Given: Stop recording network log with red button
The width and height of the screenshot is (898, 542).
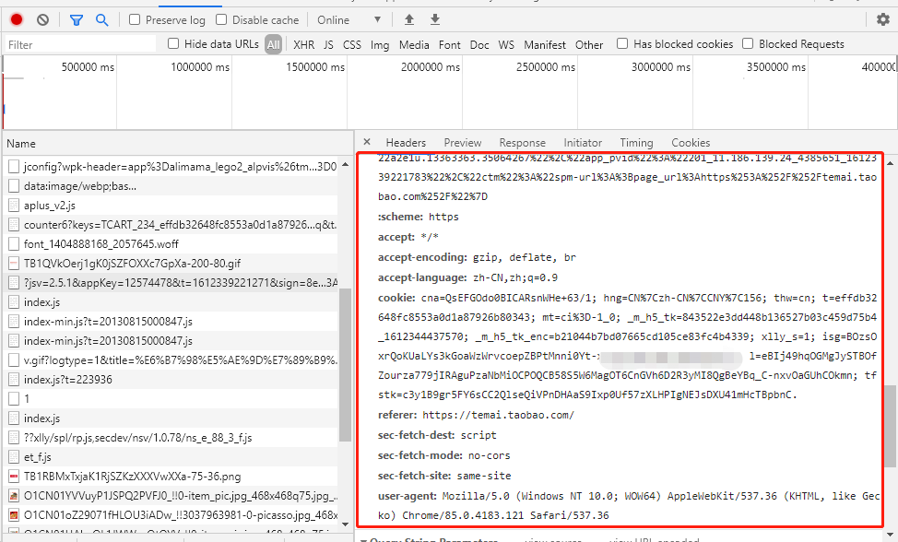Looking at the screenshot, I should pyautogui.click(x=17, y=19).
